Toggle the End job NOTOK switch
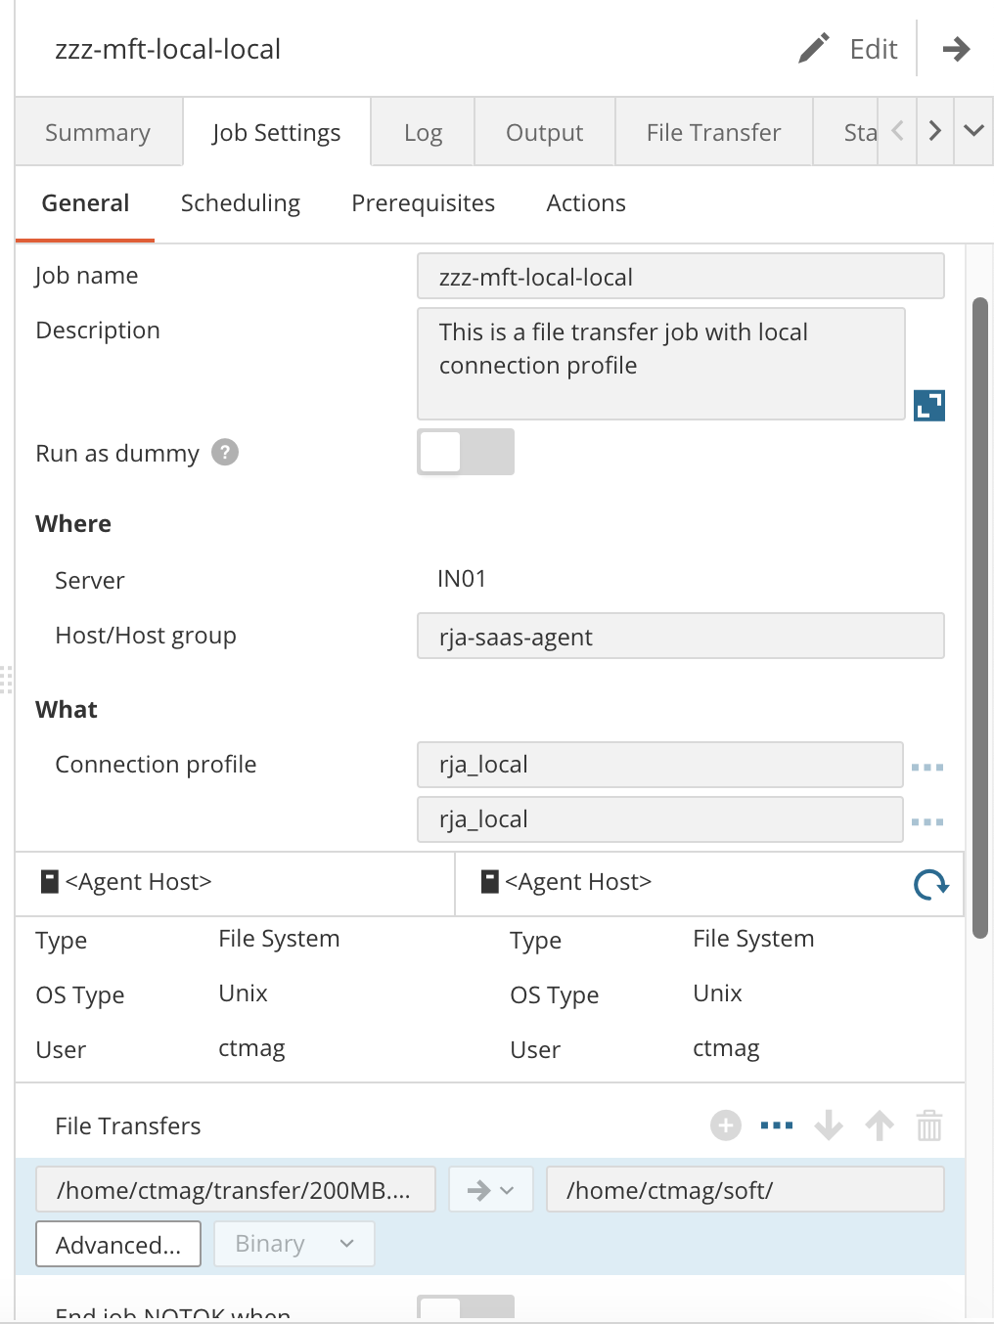The image size is (994, 1324). 466,1308
